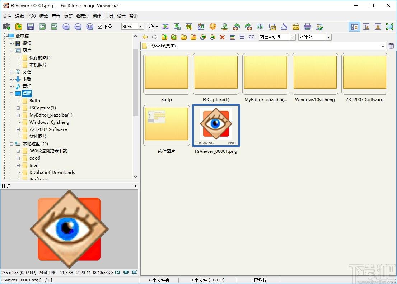This screenshot has width=397, height=284.
Task: Click the draw board text icon
Action: [x=201, y=27]
